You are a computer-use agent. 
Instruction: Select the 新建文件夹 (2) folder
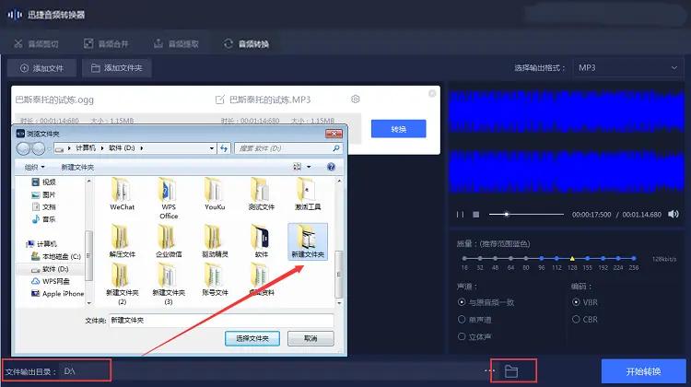122,285
